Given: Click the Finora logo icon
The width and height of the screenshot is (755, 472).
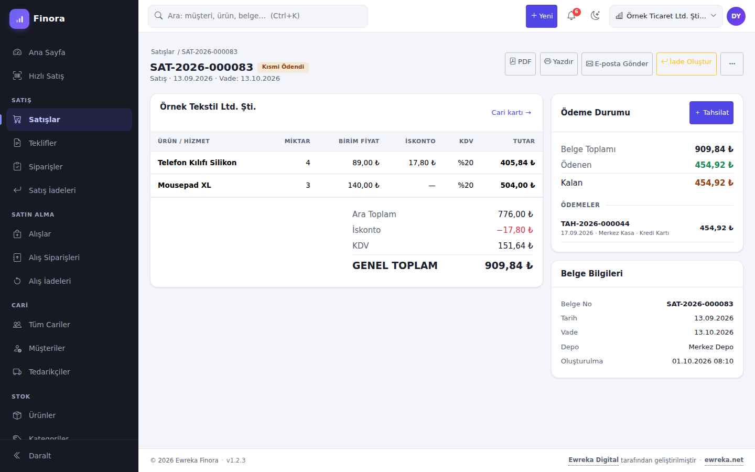Looking at the screenshot, I should pyautogui.click(x=19, y=19).
